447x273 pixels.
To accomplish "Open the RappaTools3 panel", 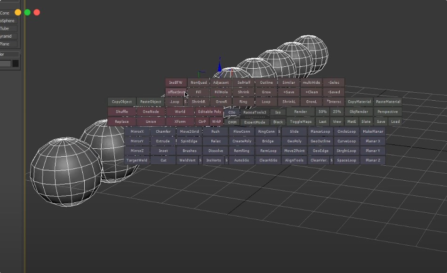I will 255,112.
